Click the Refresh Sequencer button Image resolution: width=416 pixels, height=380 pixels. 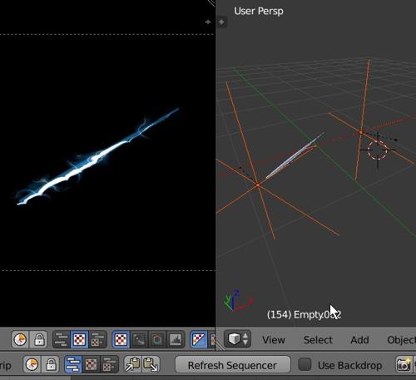click(x=233, y=365)
